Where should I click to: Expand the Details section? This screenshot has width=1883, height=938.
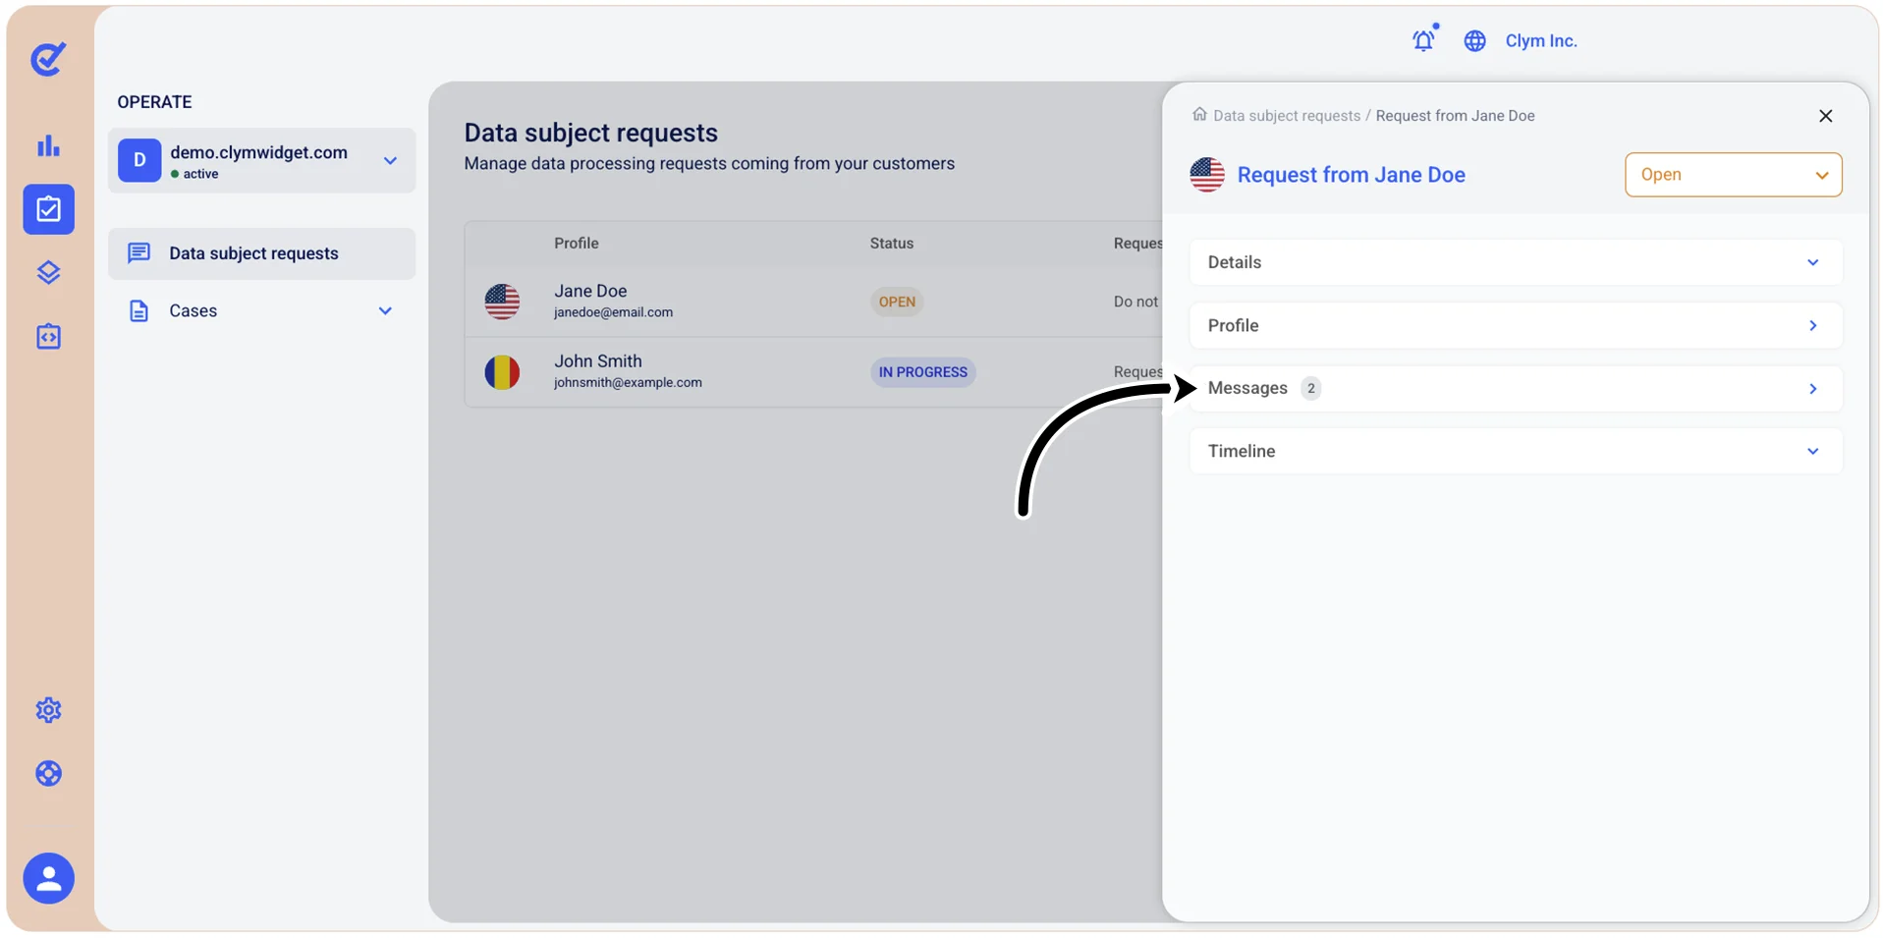coord(1515,262)
